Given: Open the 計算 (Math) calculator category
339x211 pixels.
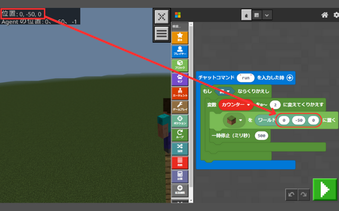Looking at the screenshot, I should click(x=180, y=177).
